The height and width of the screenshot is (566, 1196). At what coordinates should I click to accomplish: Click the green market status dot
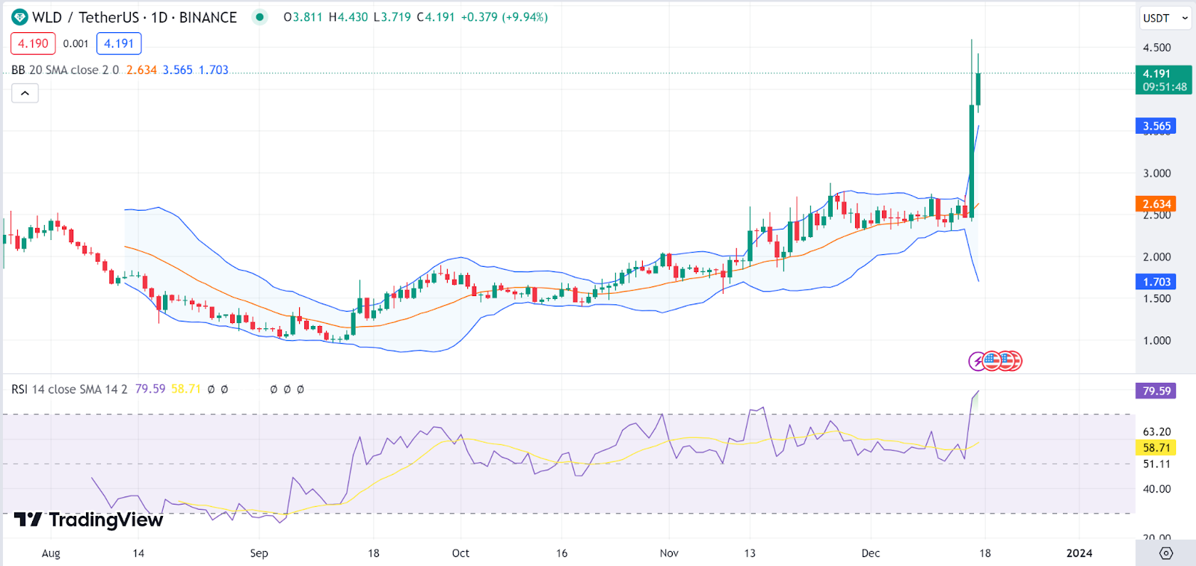click(x=259, y=17)
